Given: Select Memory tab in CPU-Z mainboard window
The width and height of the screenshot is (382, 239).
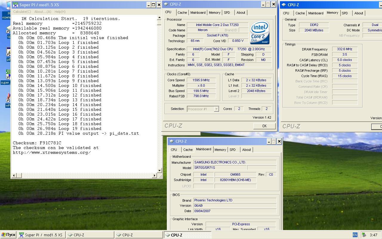Looking at the screenshot, I should [220, 150].
